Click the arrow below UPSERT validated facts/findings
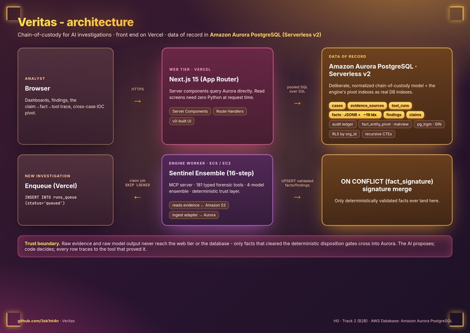Screen dimensions: 470x333 point(297,197)
